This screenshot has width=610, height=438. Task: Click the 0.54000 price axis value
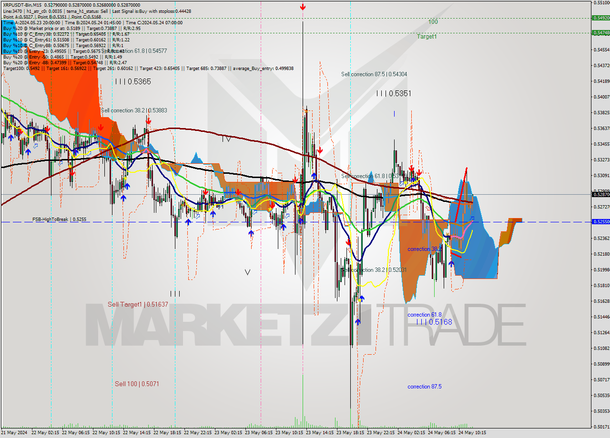click(x=601, y=97)
